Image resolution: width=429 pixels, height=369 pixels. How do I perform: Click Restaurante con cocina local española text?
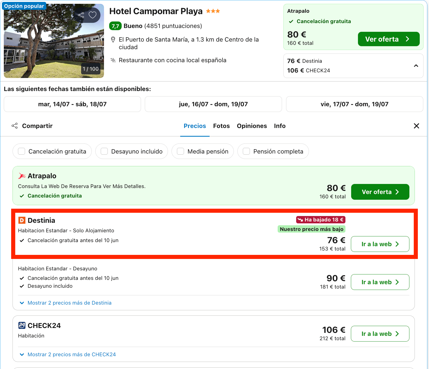[173, 60]
